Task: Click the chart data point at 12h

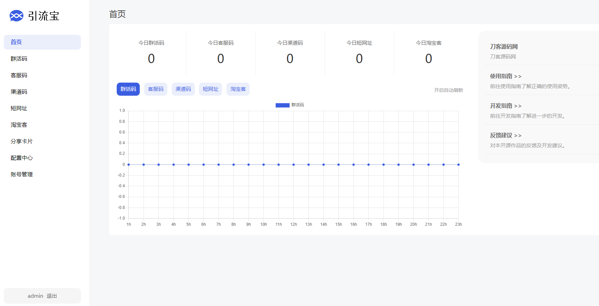Action: pos(294,165)
